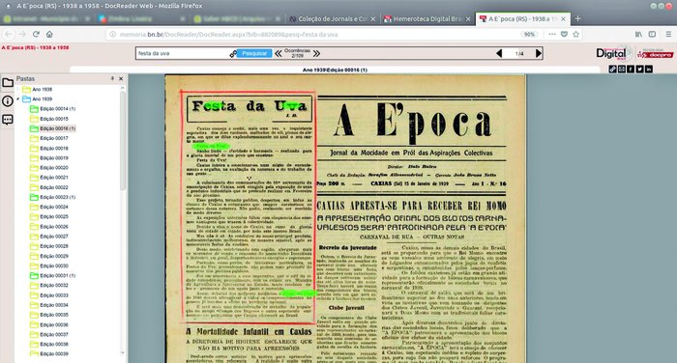Go to Firefox home page
The width and height of the screenshot is (677, 363).
(x=49, y=34)
